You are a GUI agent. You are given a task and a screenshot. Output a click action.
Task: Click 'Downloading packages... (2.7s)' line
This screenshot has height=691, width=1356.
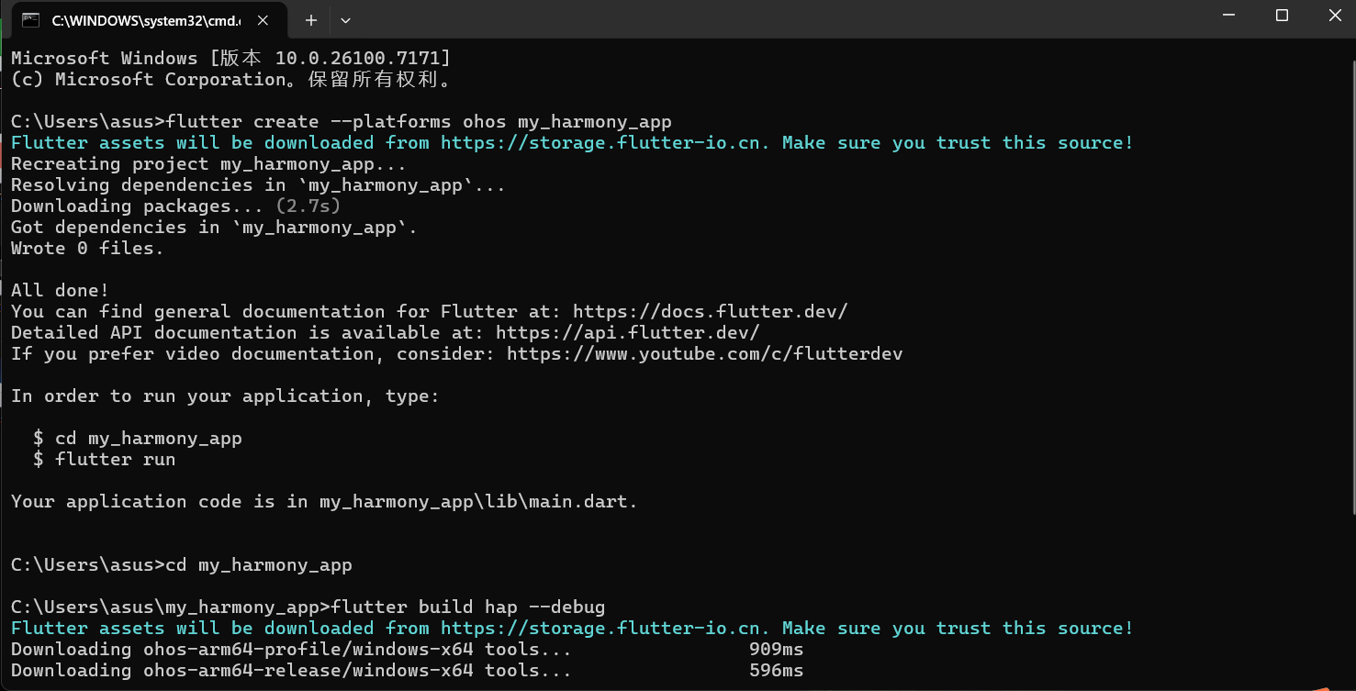[x=175, y=206]
